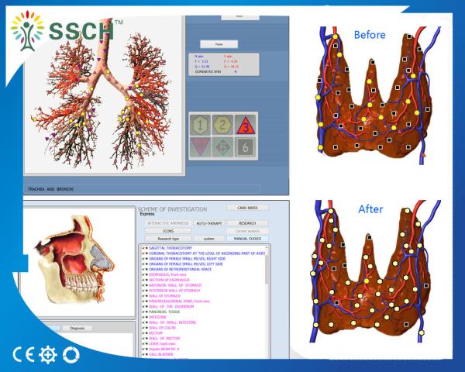Click greyed Current analysis button
The height and width of the screenshot is (372, 465).
pyautogui.click(x=248, y=231)
